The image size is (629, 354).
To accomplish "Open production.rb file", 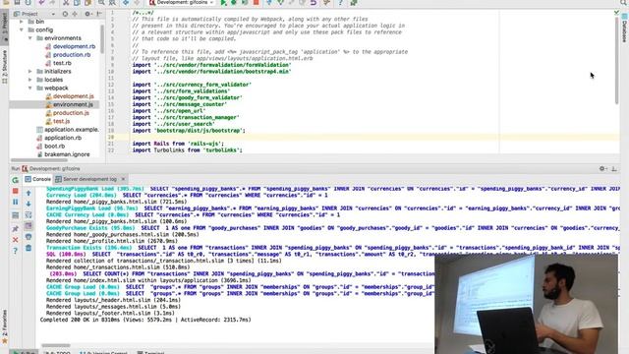I will pyautogui.click(x=72, y=55).
